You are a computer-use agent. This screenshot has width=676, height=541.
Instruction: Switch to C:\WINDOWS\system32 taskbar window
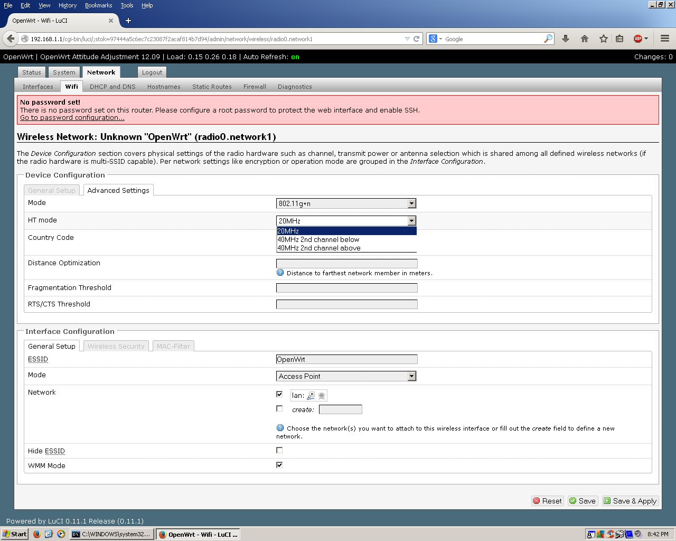(x=112, y=534)
